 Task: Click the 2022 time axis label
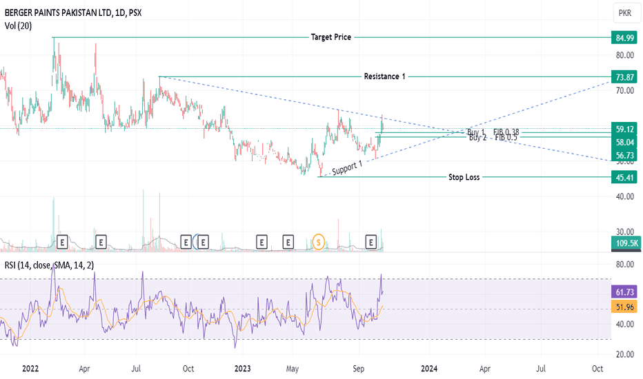30,369
